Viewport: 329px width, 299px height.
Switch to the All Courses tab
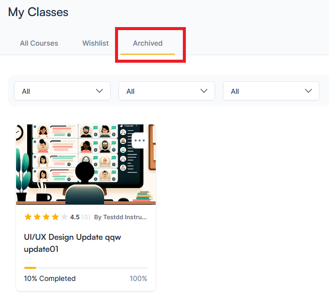click(39, 43)
